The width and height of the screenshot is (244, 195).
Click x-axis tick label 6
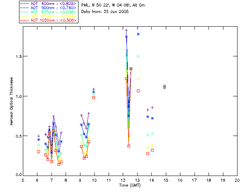37,180
